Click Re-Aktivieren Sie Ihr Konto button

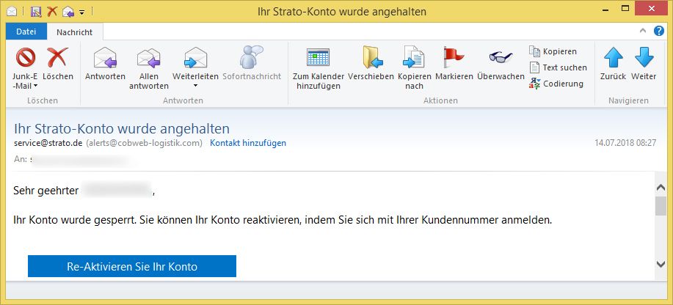132,266
